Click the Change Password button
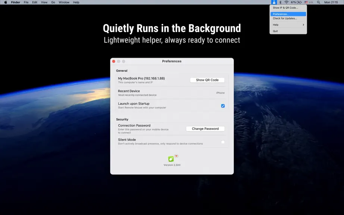The width and height of the screenshot is (344, 215). click(x=205, y=129)
